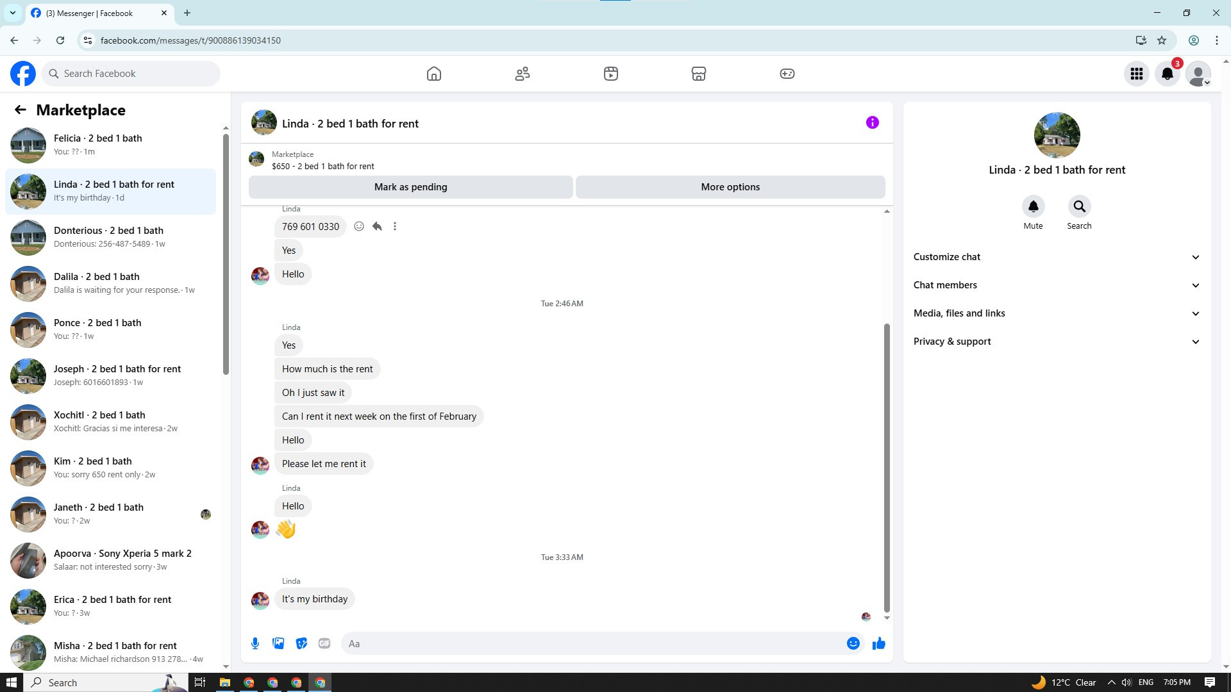
Task: Open the GIF picker icon
Action: [324, 643]
